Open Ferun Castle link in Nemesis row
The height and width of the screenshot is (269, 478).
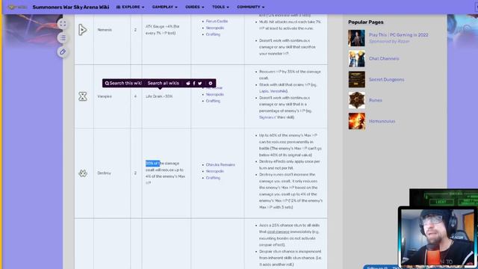pyautogui.click(x=217, y=21)
